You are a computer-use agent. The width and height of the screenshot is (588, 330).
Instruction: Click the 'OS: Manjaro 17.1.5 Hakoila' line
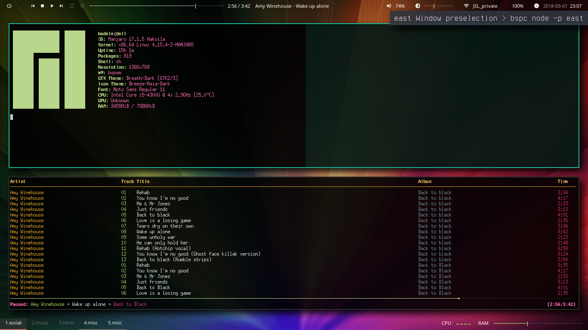pyautogui.click(x=131, y=39)
